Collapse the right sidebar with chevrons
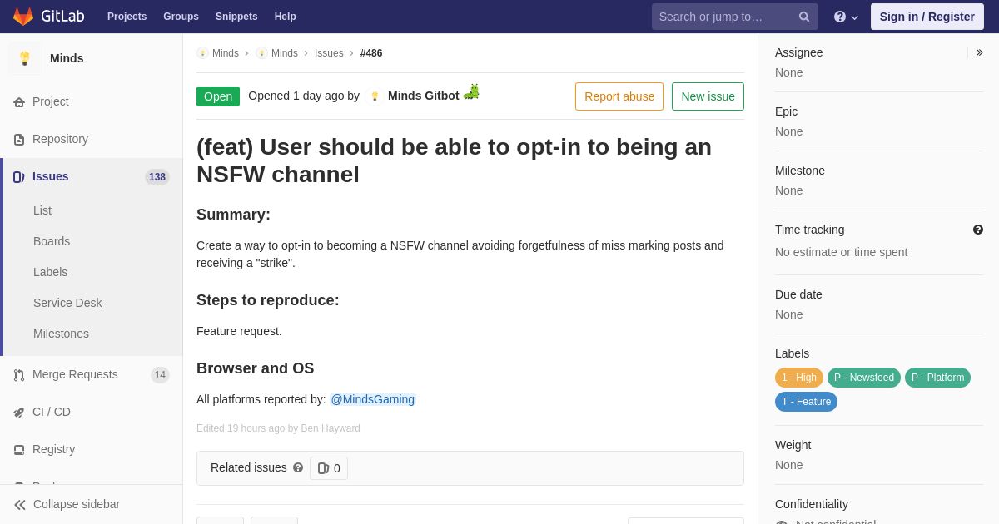Screen dimensions: 999x524 (979, 52)
